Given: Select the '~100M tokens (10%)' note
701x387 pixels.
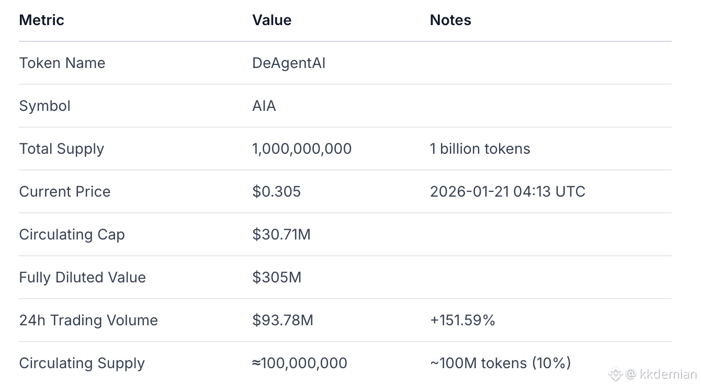Looking at the screenshot, I should point(500,363).
